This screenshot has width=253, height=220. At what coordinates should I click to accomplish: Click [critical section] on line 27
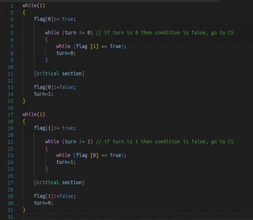coord(59,182)
